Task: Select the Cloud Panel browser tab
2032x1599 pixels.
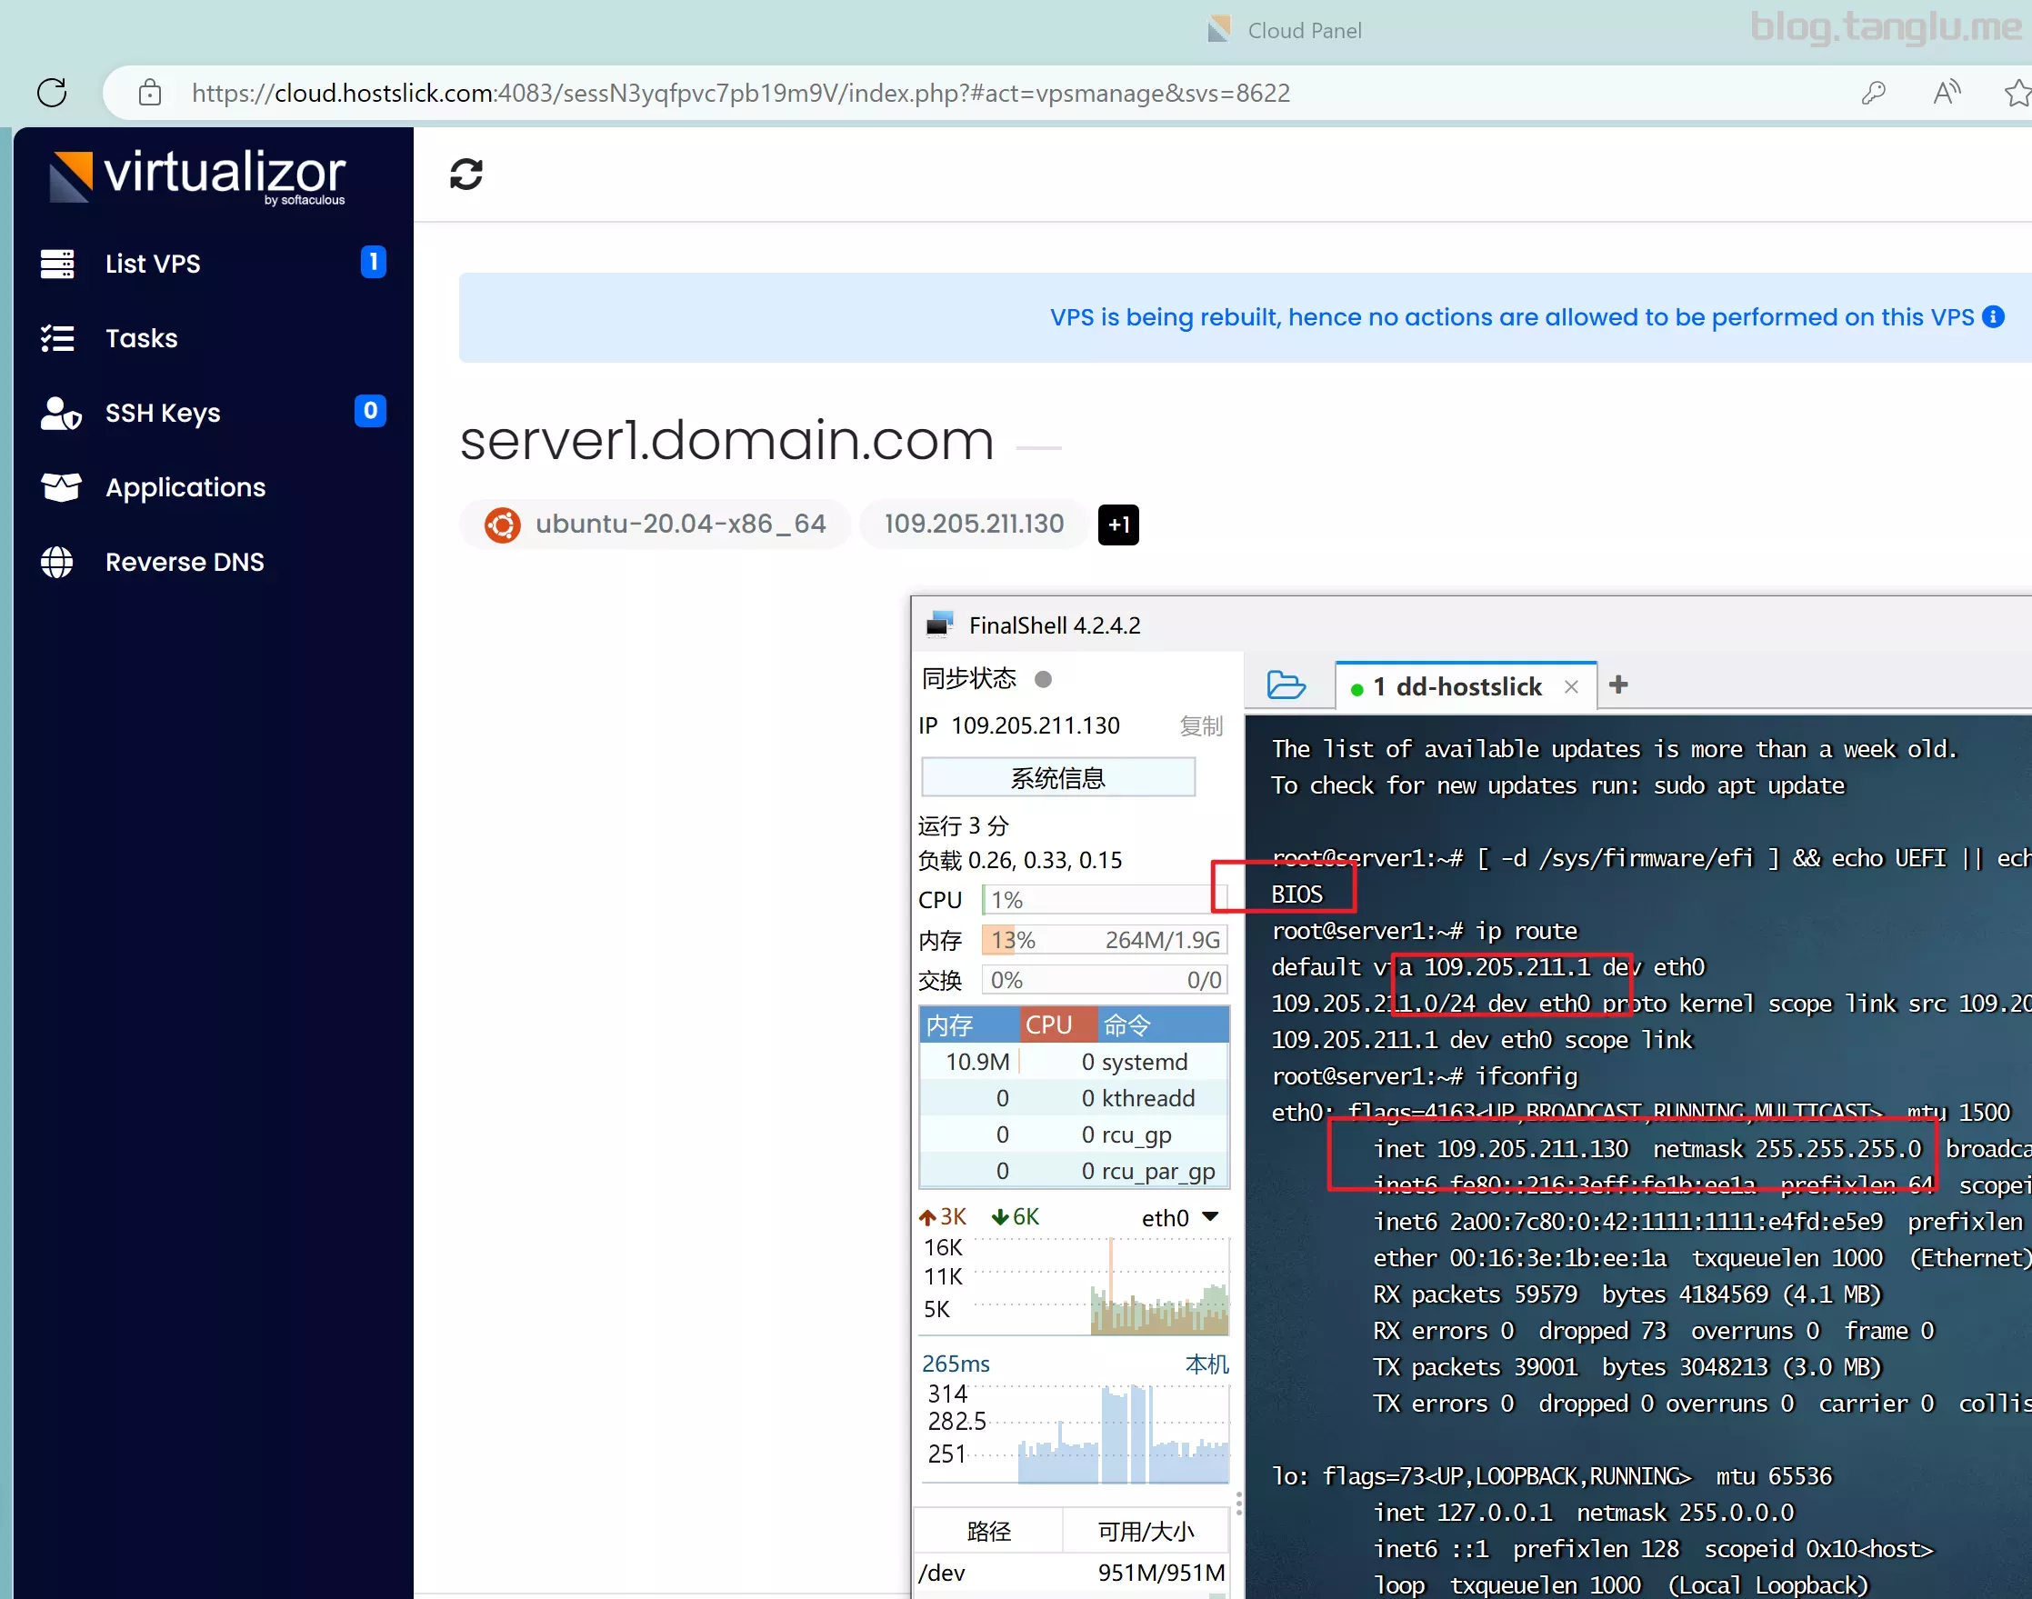Action: 1285,30
